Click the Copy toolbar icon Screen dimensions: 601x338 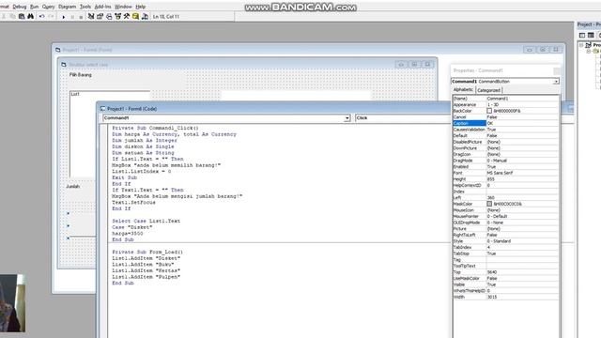[12, 17]
